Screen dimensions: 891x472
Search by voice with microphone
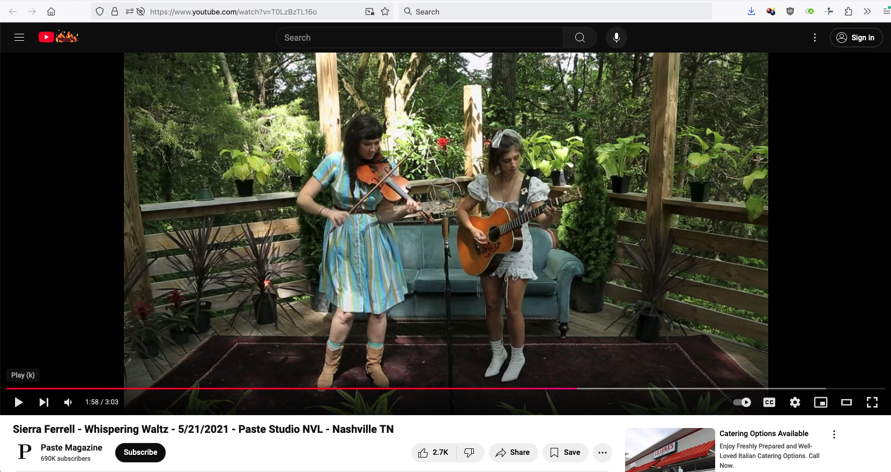click(x=617, y=38)
